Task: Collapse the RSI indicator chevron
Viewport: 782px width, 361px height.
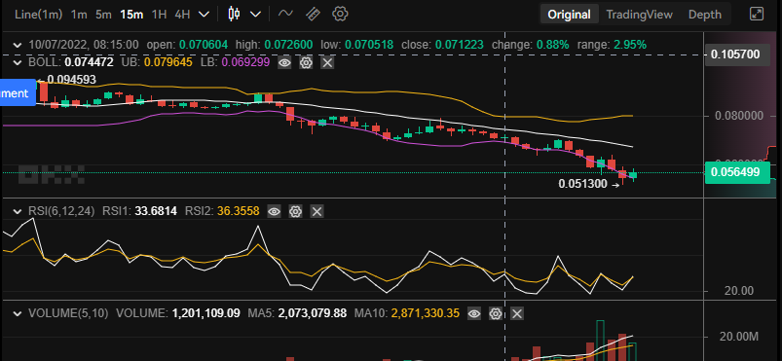Action: point(18,211)
